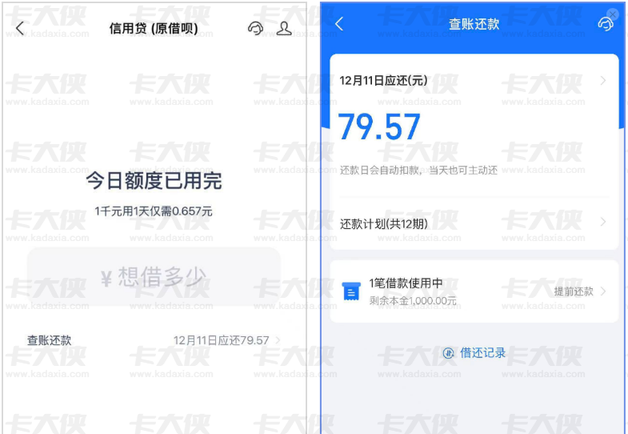Tap the blue loan receipt icon
This screenshot has height=434, width=628.
point(352,291)
